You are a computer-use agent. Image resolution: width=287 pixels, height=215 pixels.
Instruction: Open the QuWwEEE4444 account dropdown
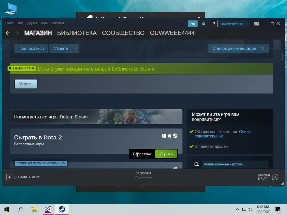233,24
